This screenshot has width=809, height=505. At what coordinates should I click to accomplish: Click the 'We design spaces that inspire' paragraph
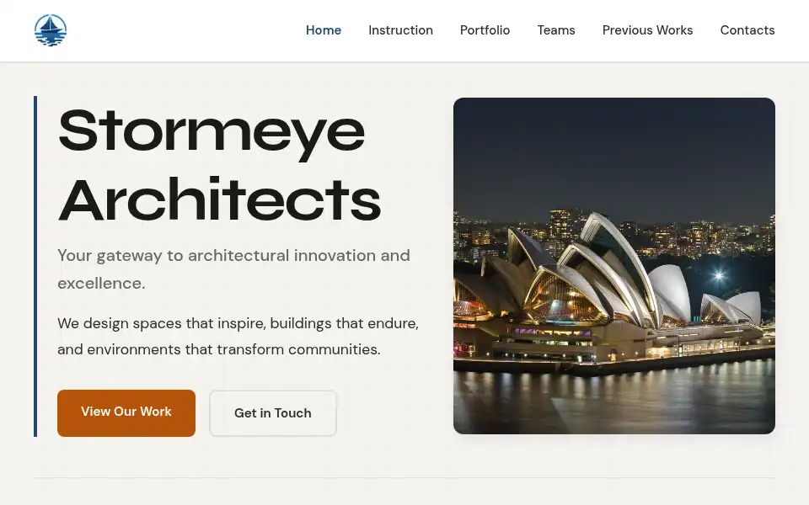(238, 336)
